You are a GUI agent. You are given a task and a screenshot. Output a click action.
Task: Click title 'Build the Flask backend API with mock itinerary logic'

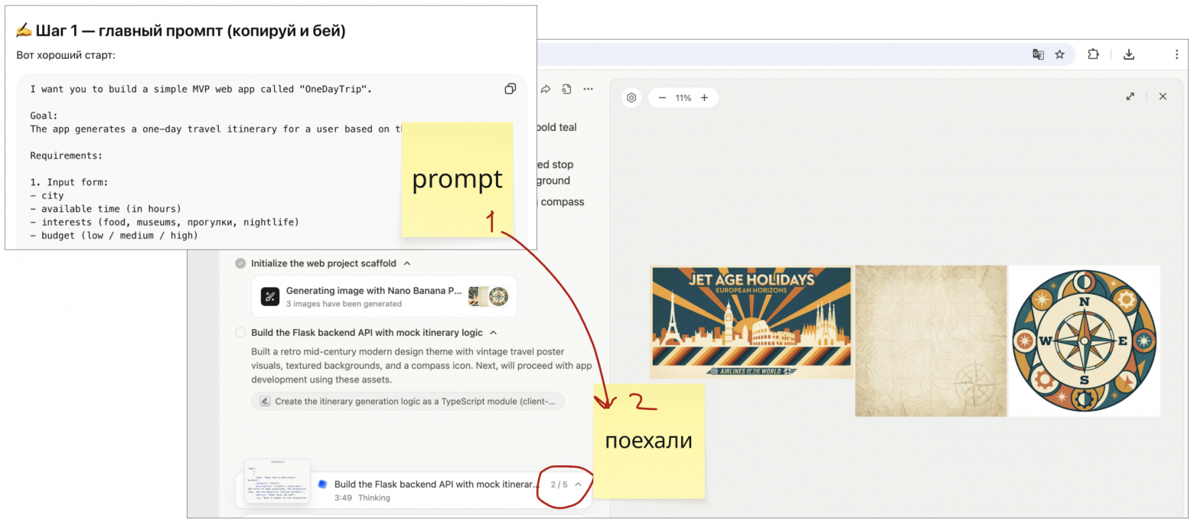(x=367, y=333)
